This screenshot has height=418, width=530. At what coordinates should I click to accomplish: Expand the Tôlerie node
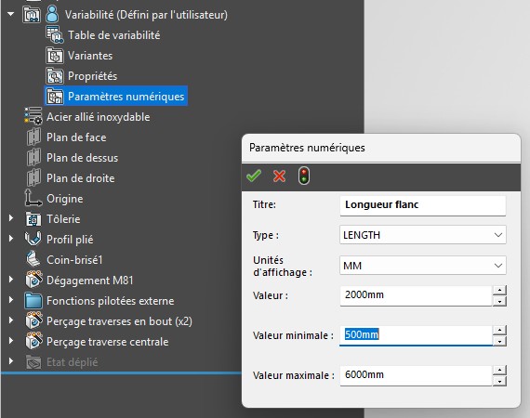[11, 218]
